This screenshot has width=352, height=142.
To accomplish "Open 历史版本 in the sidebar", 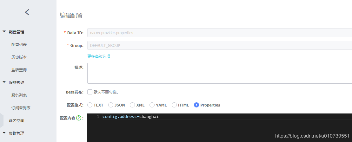I will click(19, 57).
